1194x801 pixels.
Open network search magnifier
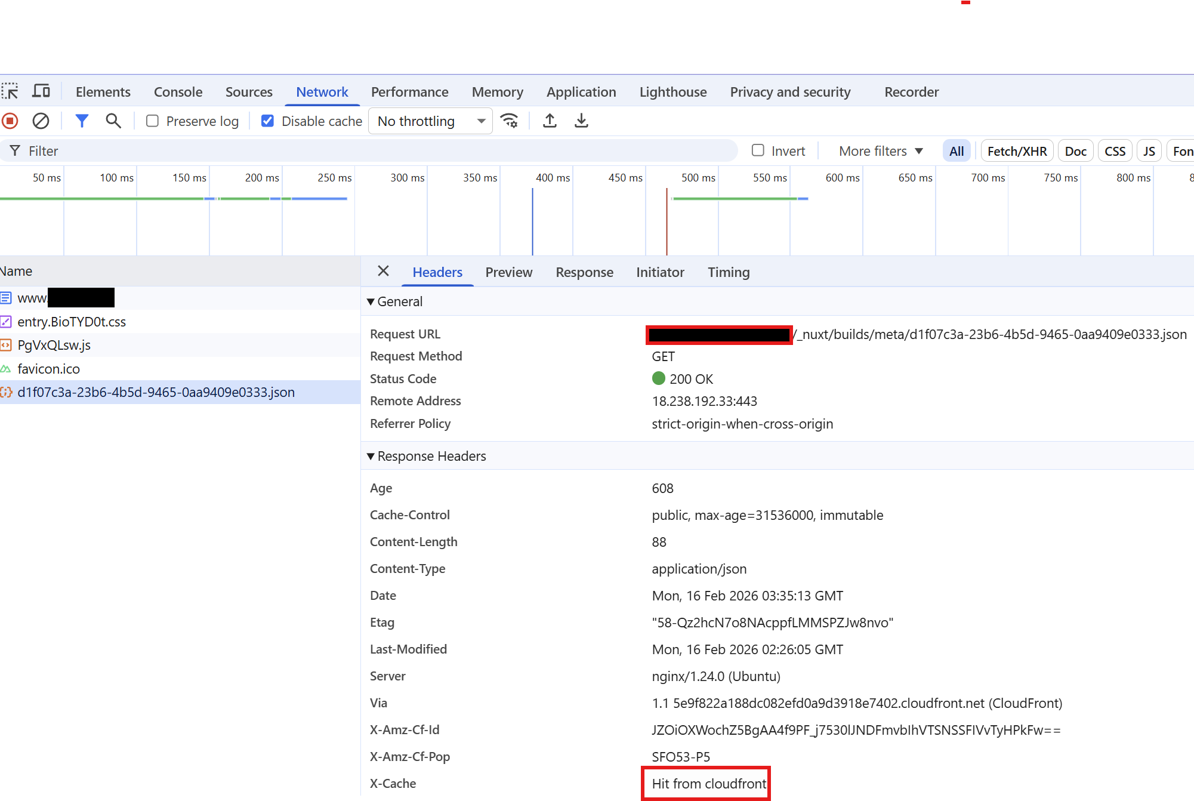tap(113, 121)
